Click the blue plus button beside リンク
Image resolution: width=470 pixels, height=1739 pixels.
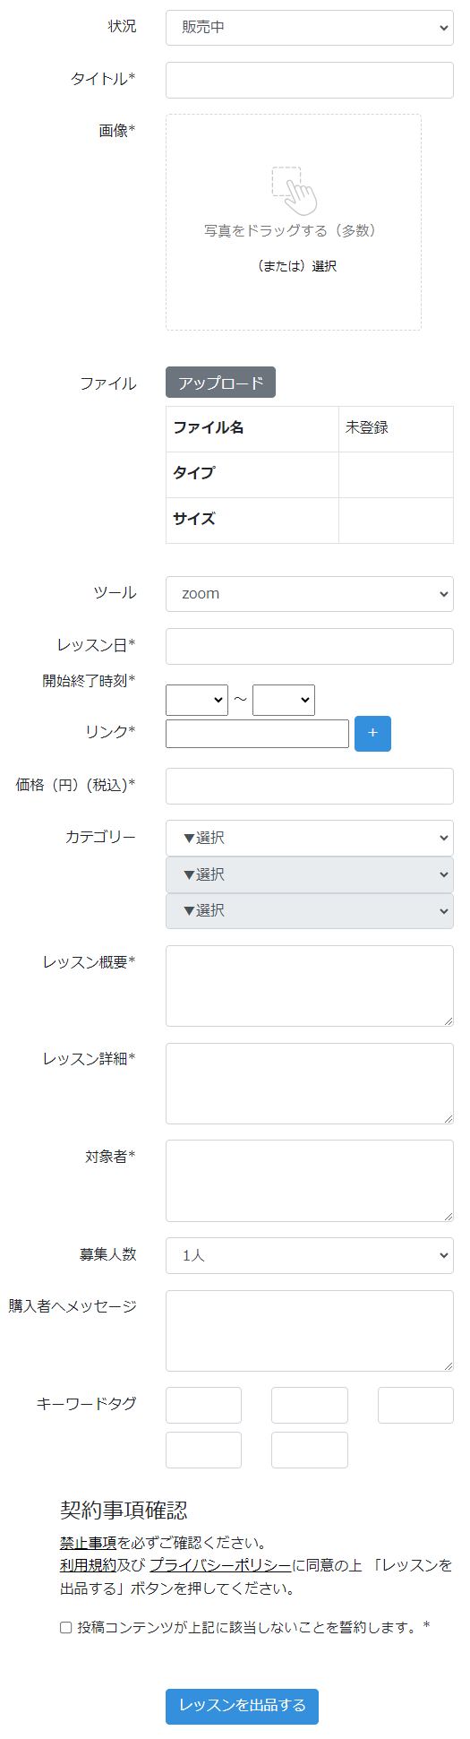pos(372,733)
